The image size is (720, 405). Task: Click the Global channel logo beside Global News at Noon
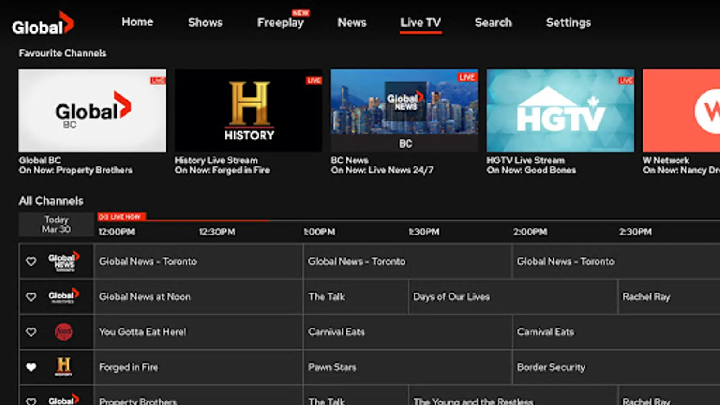63,297
